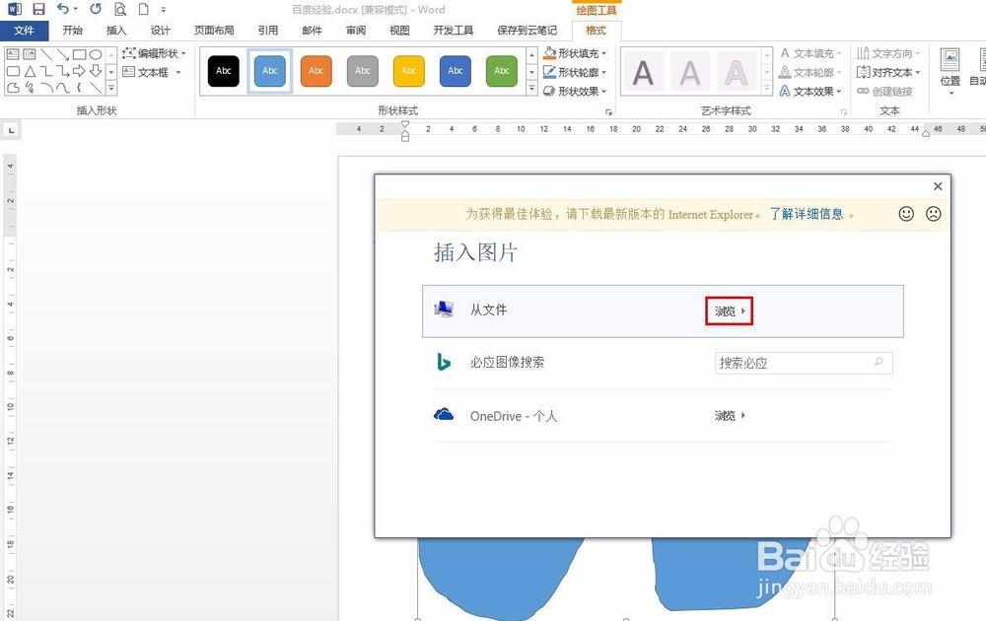Choose the curve shape tool
This screenshot has width=986, height=621.
click(63, 88)
